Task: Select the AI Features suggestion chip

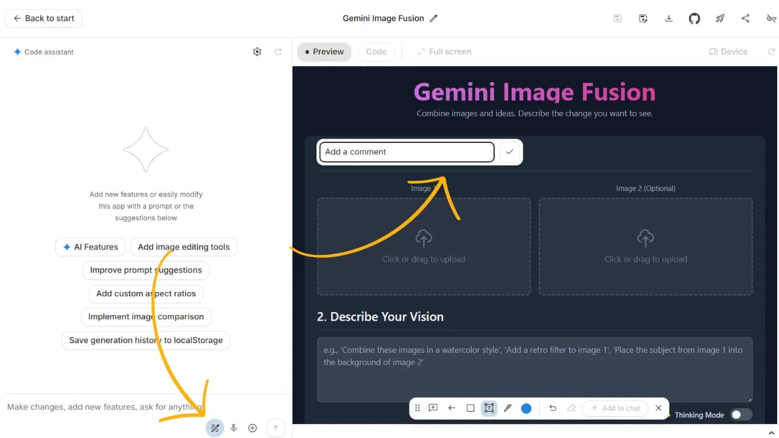Action: [x=90, y=247]
